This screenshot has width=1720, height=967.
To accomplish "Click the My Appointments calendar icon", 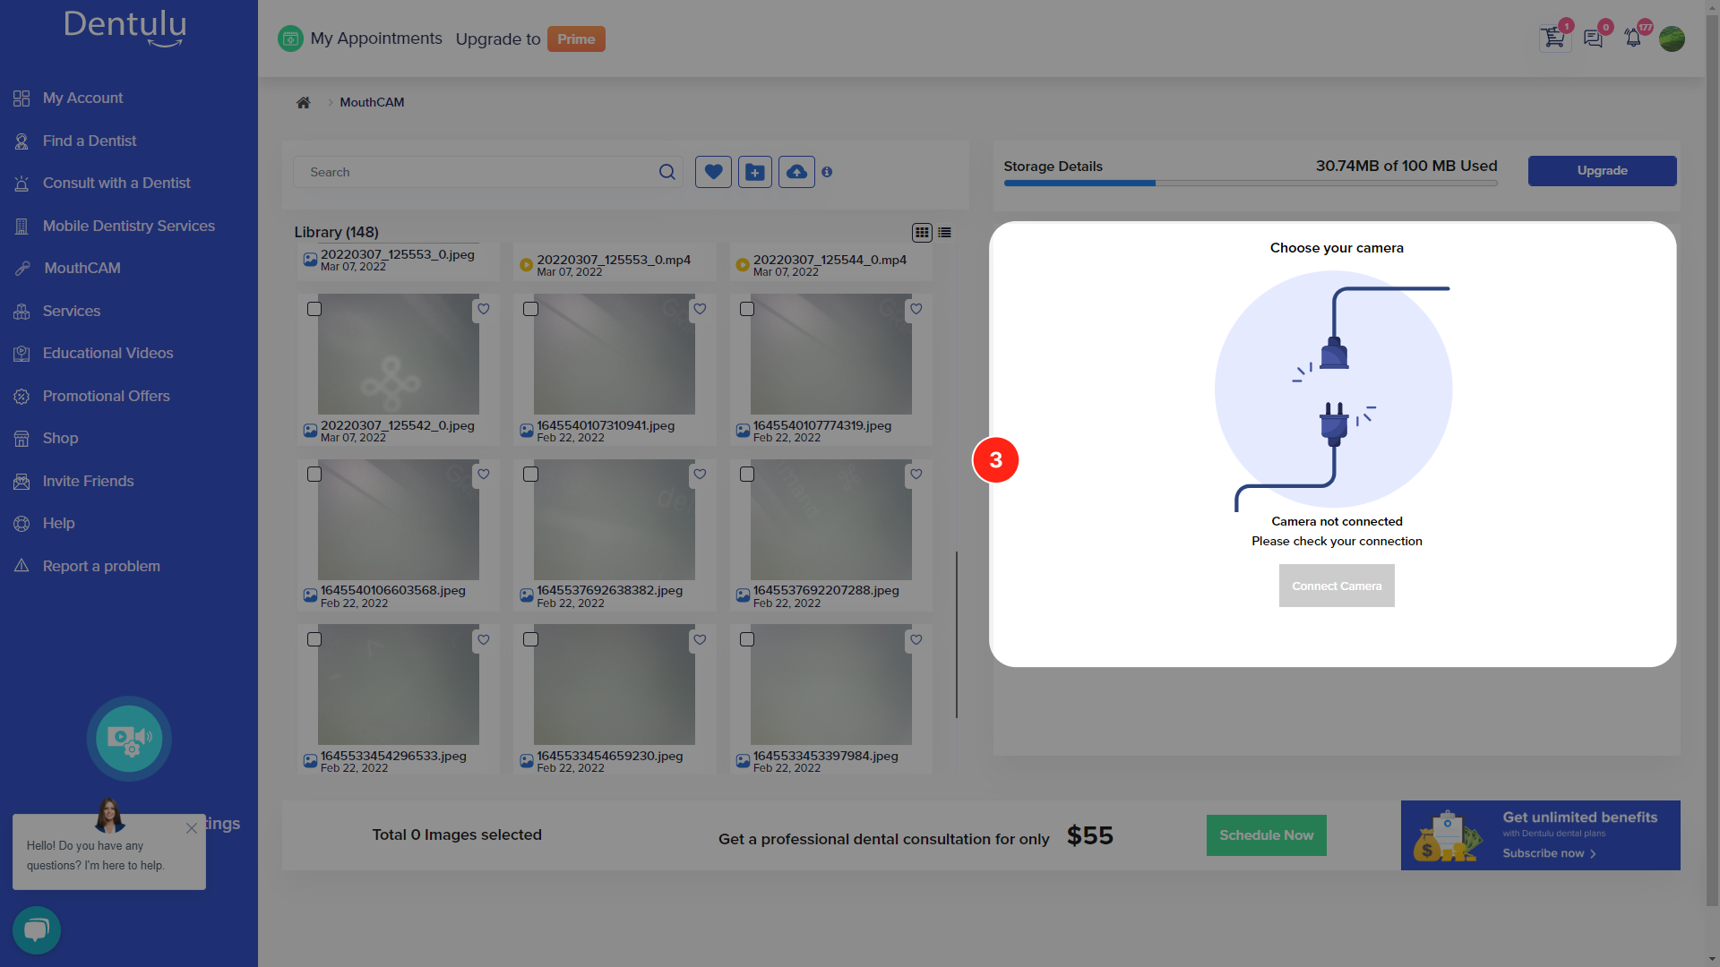I will pyautogui.click(x=290, y=39).
